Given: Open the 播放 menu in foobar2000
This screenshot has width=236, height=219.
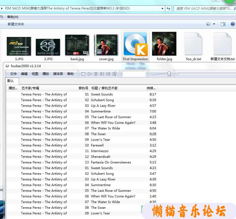Looking at the screenshot, I should tap(46, 74).
